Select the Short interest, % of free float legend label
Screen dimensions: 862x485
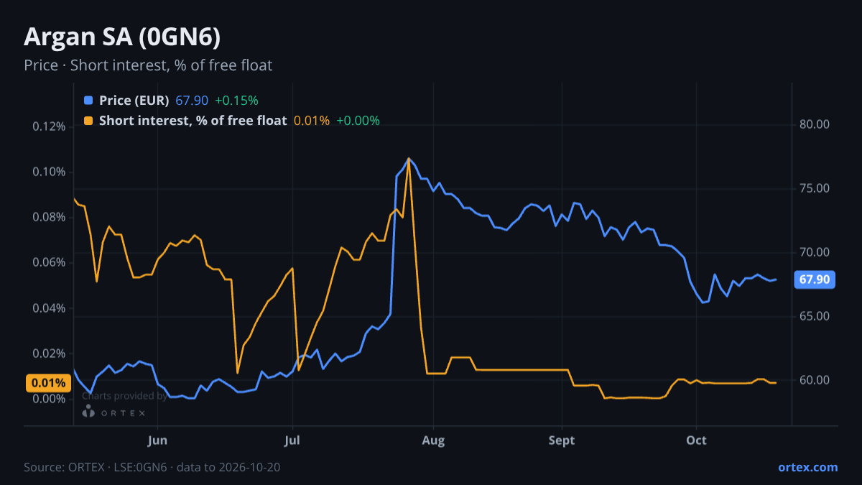(x=193, y=121)
